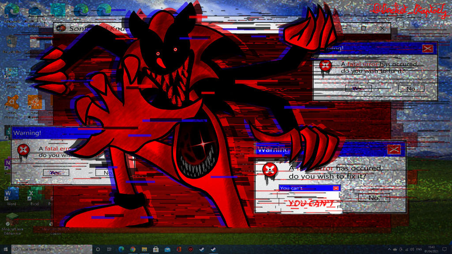Select the ENG language indicator
Viewport: 452px width, 254px height.
point(418,248)
